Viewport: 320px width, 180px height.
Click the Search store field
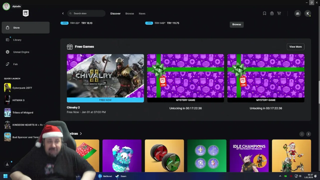coord(86,13)
